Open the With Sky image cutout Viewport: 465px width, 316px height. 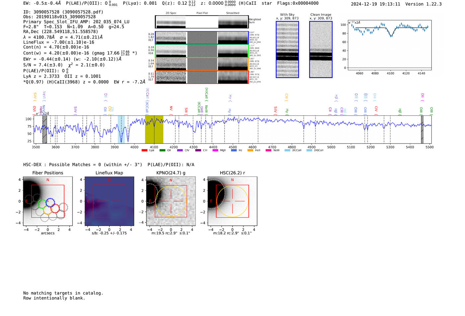[x=287, y=49]
